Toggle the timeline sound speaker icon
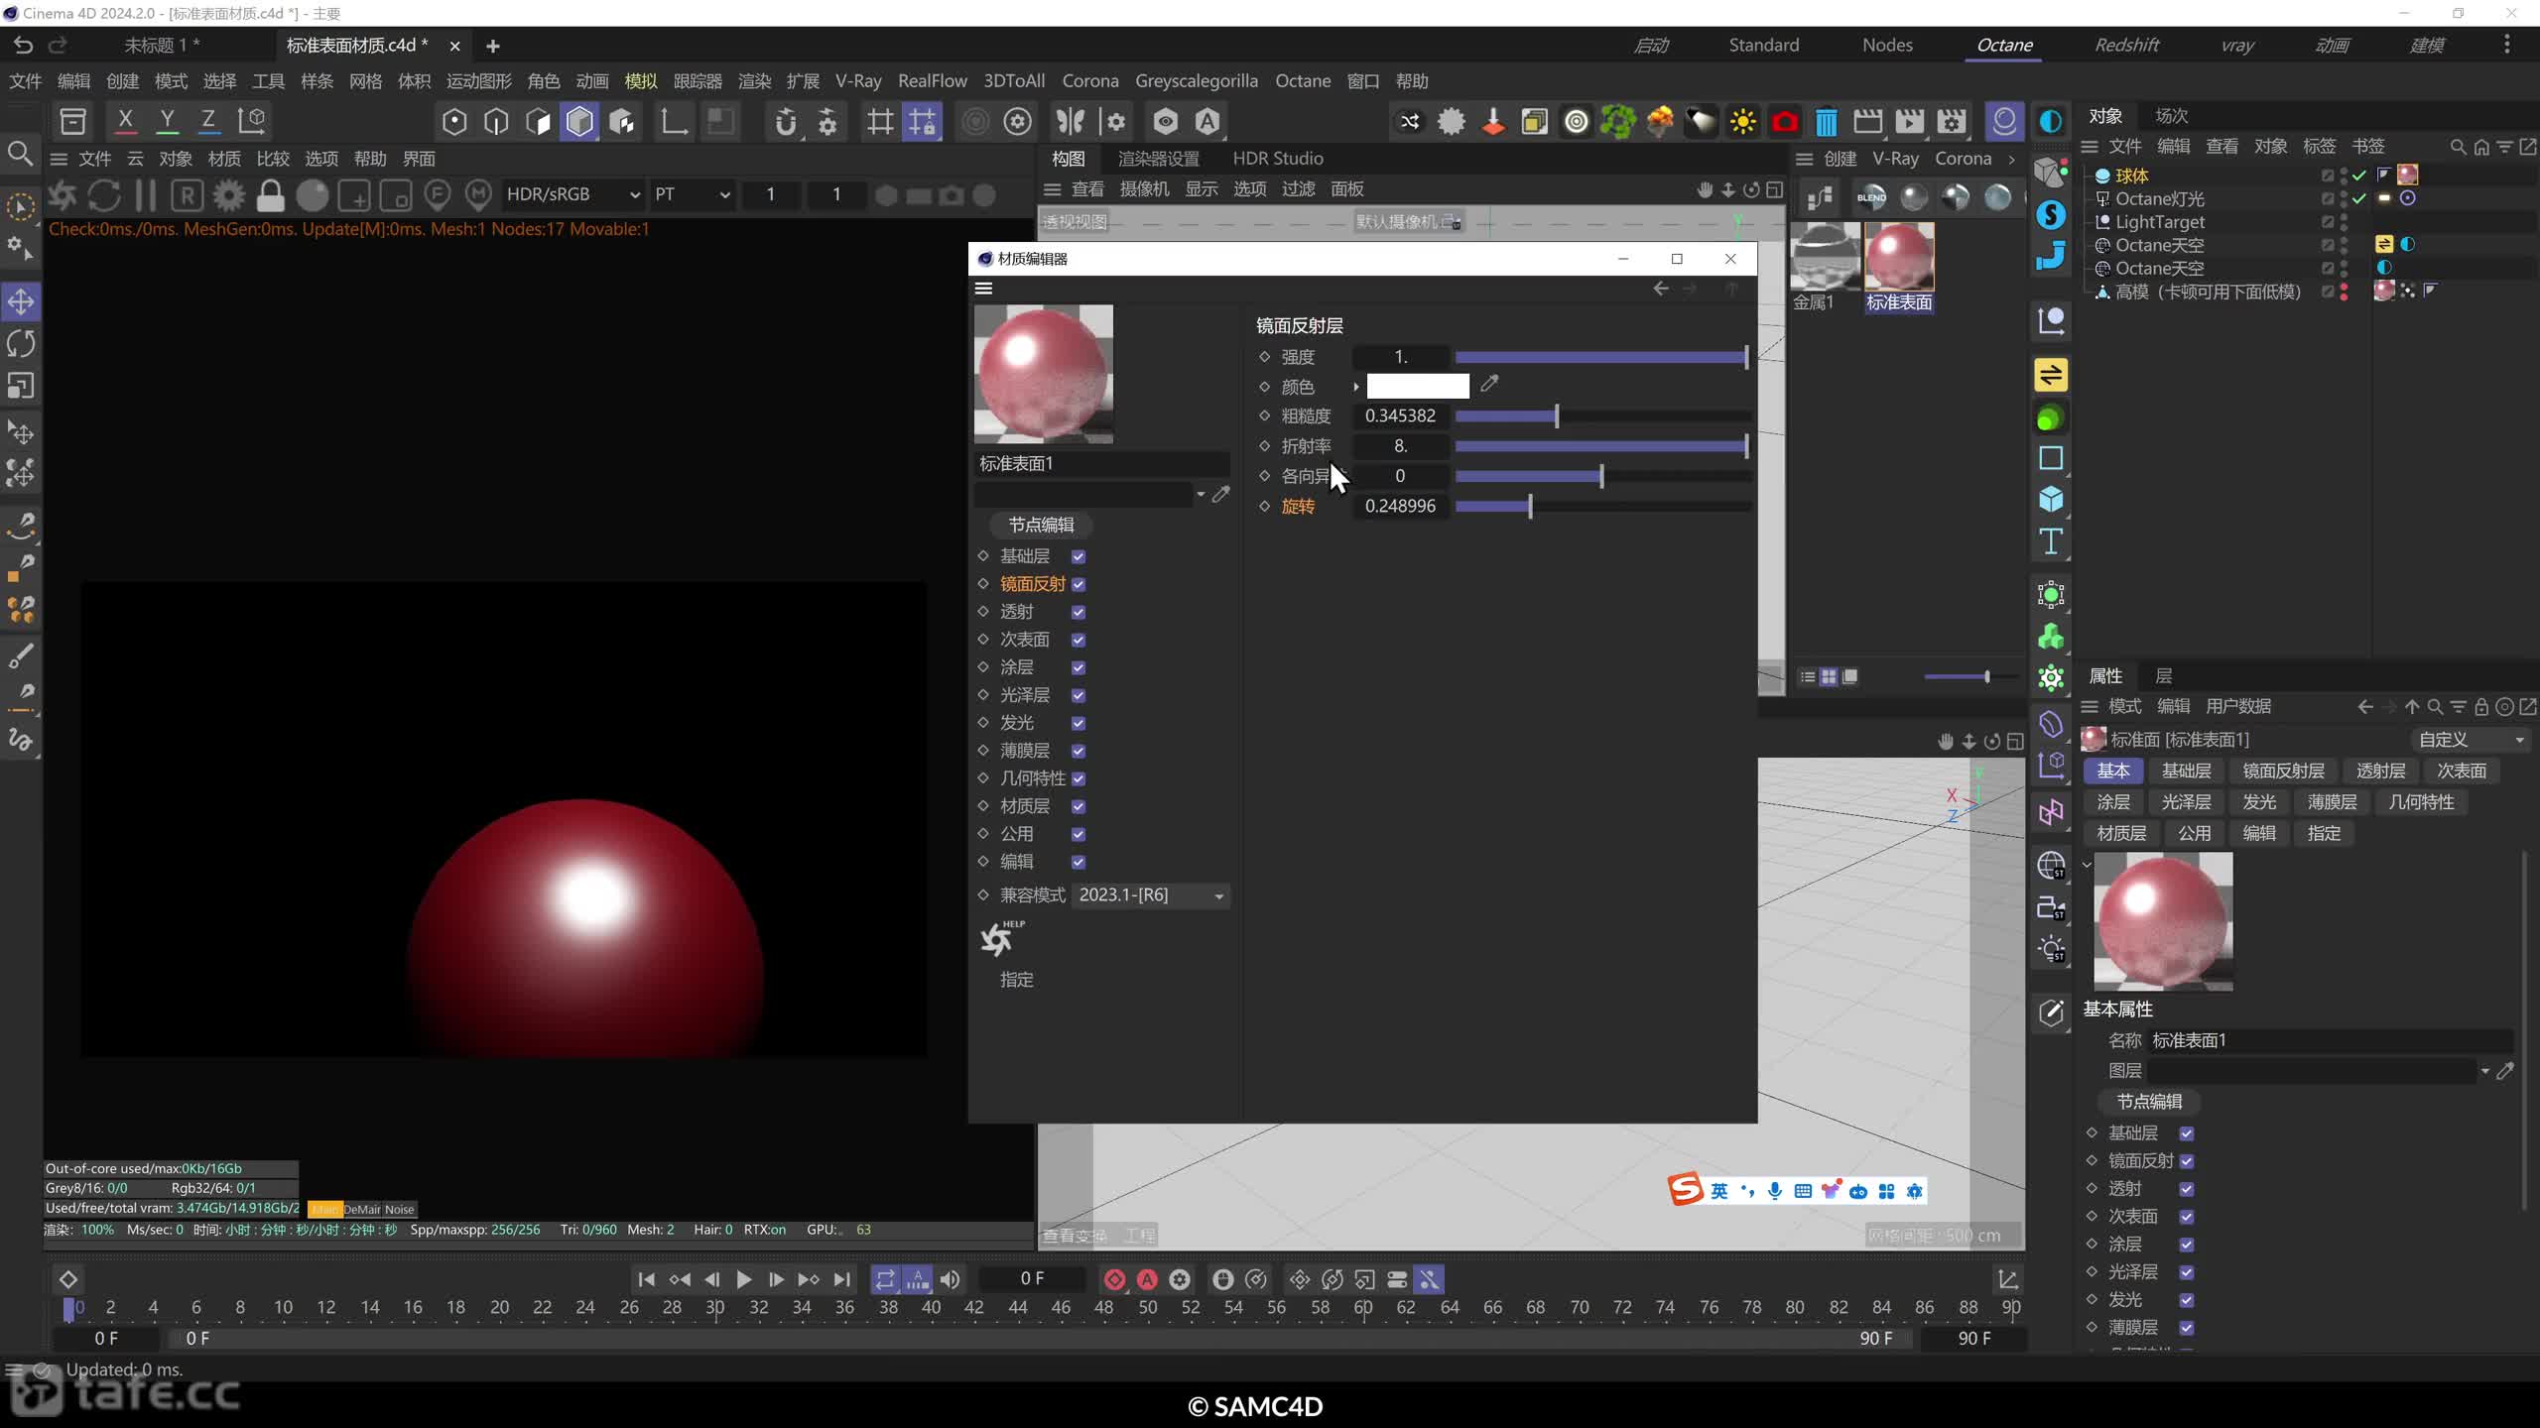The width and height of the screenshot is (2540, 1428). pos(950,1279)
